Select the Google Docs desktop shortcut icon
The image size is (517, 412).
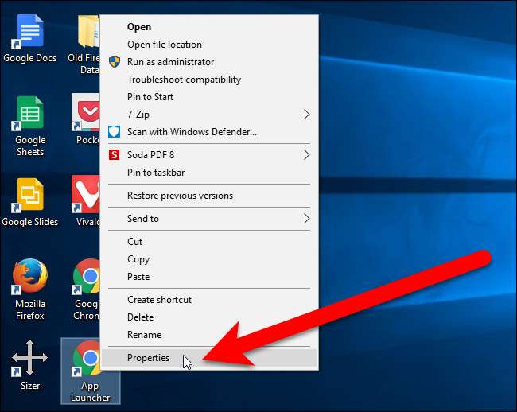tap(29, 31)
